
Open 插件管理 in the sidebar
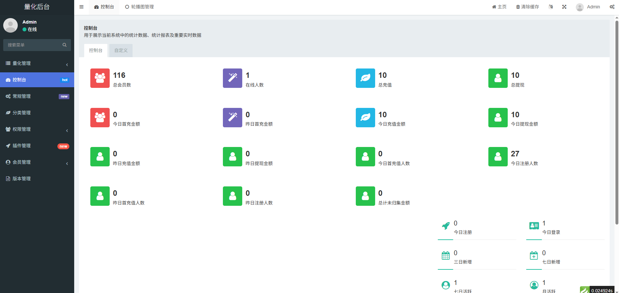[x=37, y=146]
